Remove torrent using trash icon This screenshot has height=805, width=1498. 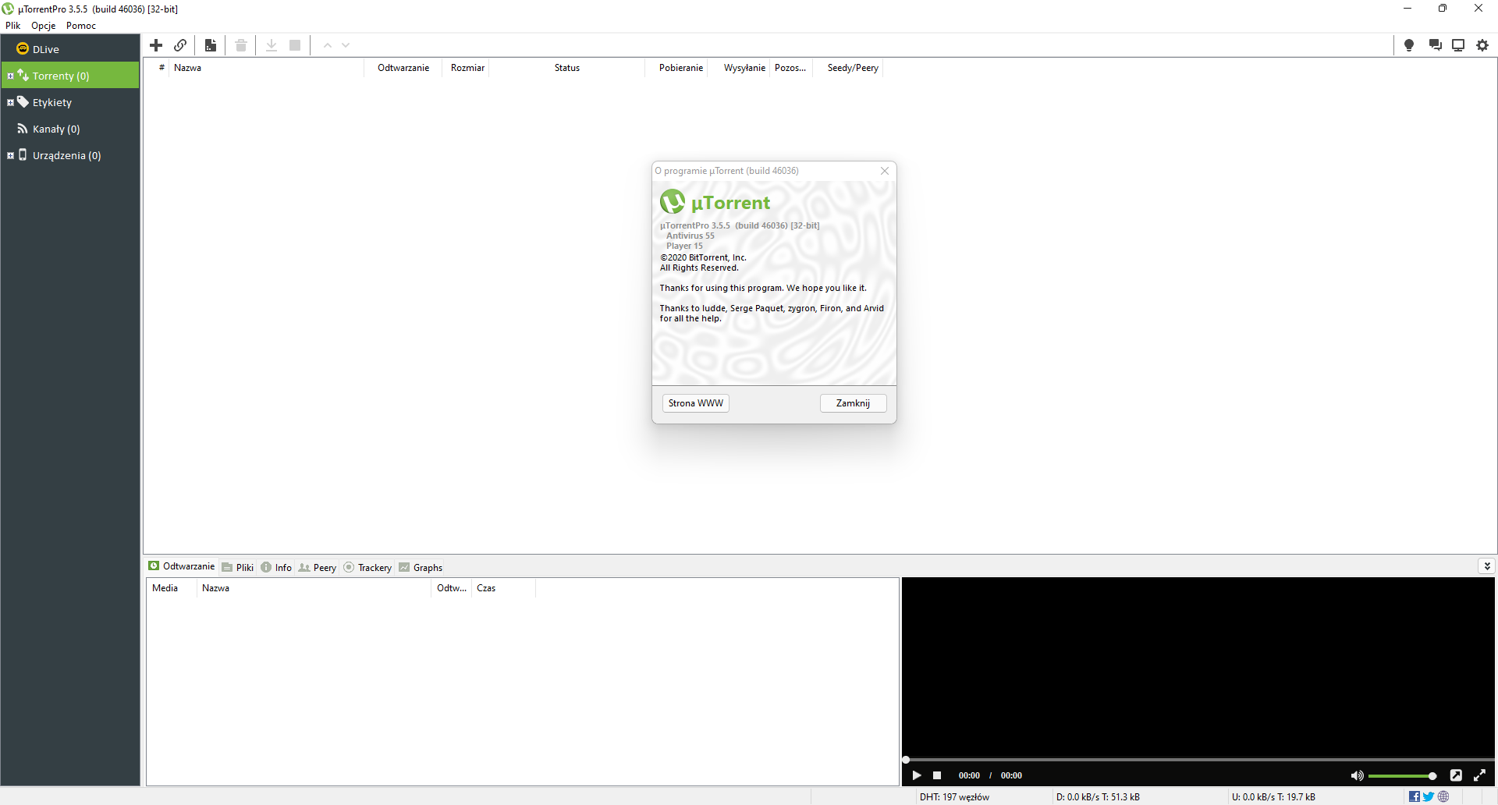241,45
